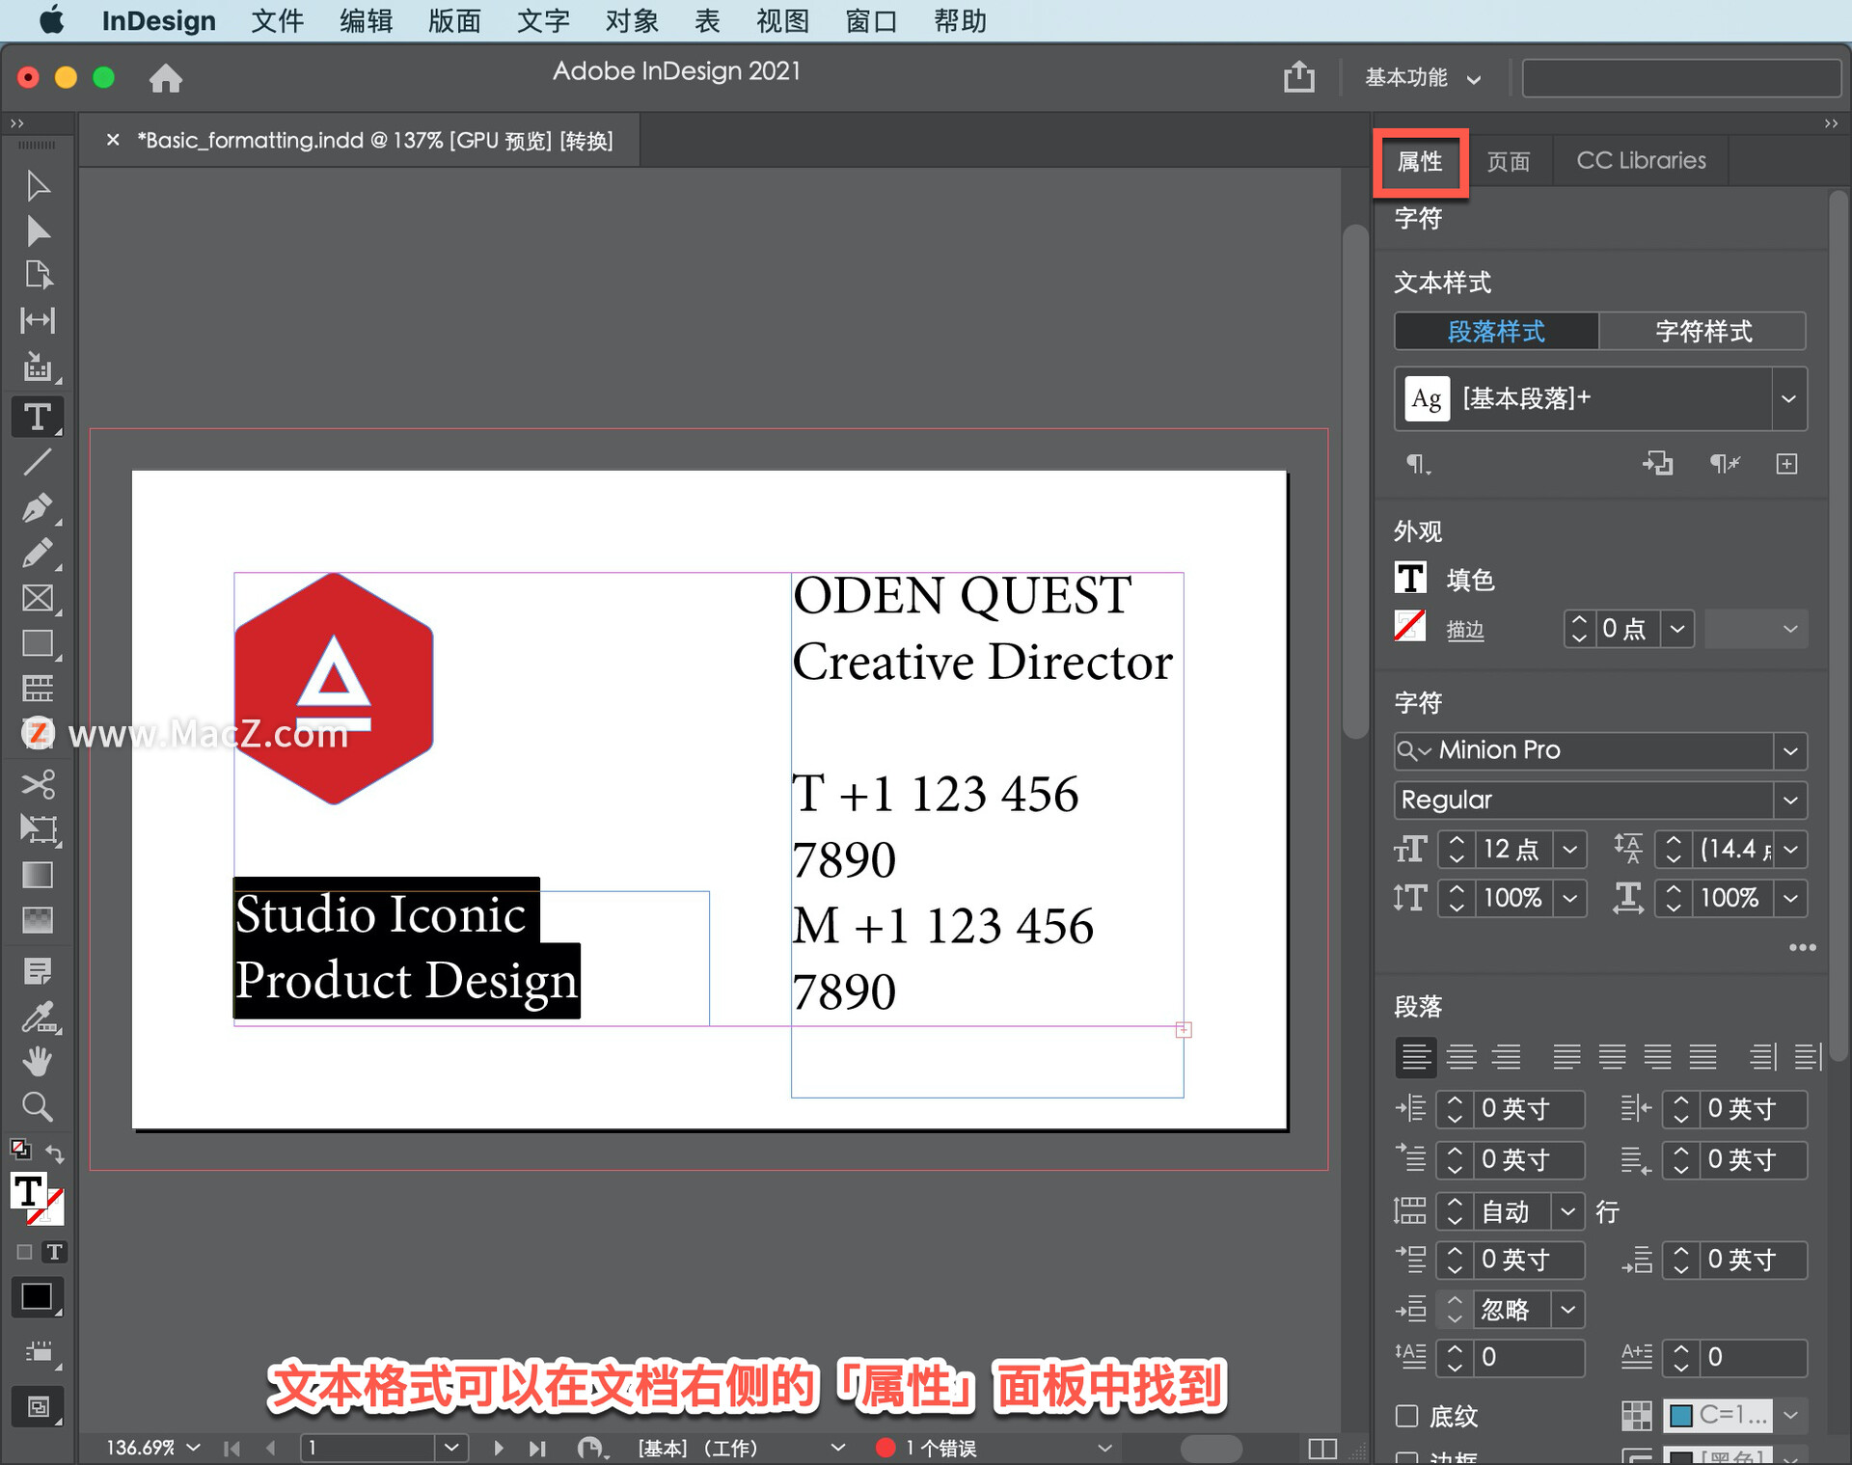
Task: Activate the Hand tool
Action: [38, 1061]
